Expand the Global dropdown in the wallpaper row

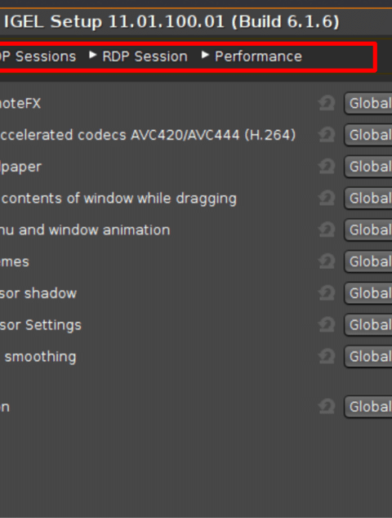368,167
